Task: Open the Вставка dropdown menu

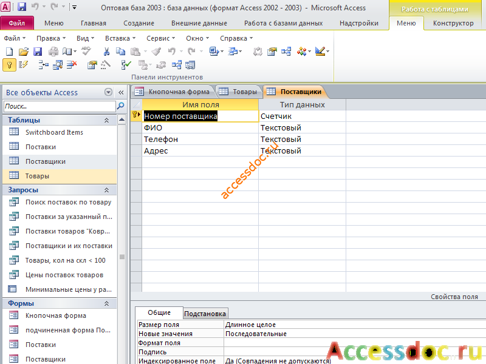Action: point(120,38)
